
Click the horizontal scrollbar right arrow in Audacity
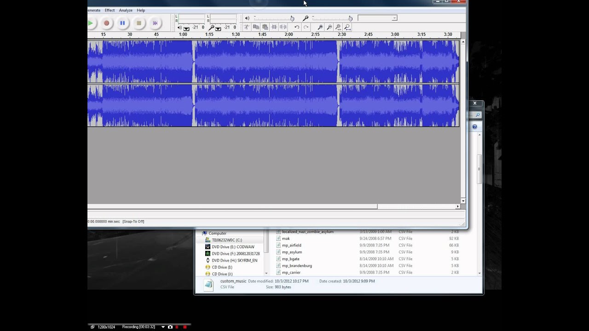click(458, 206)
